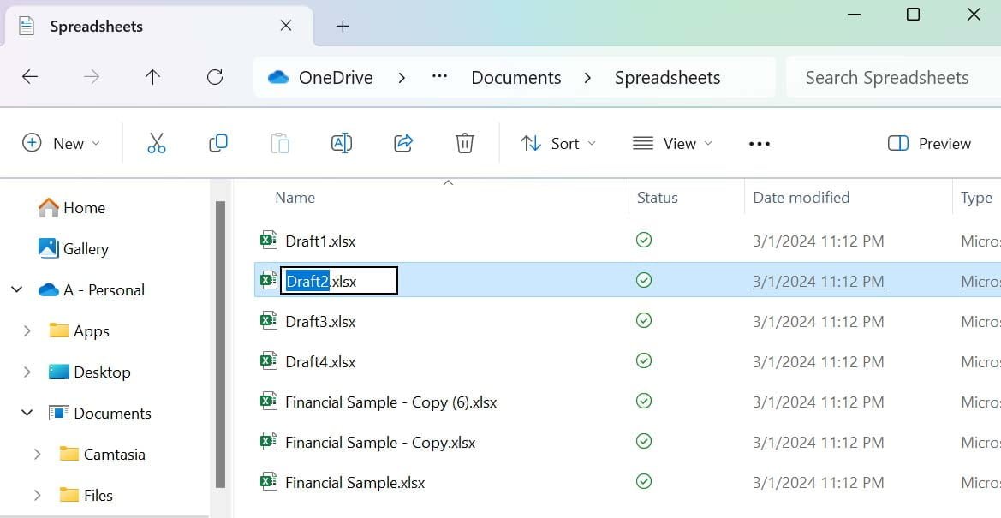Click the Share icon
Screen dimensions: 1001x518
(x=402, y=143)
